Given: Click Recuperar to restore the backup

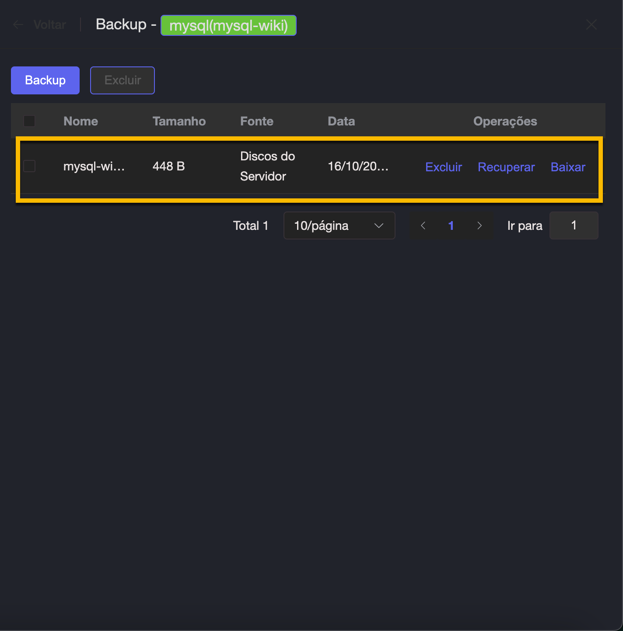Looking at the screenshot, I should click(506, 167).
